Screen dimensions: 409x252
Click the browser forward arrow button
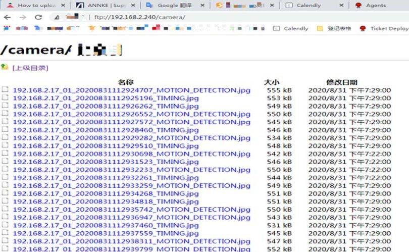point(22,17)
